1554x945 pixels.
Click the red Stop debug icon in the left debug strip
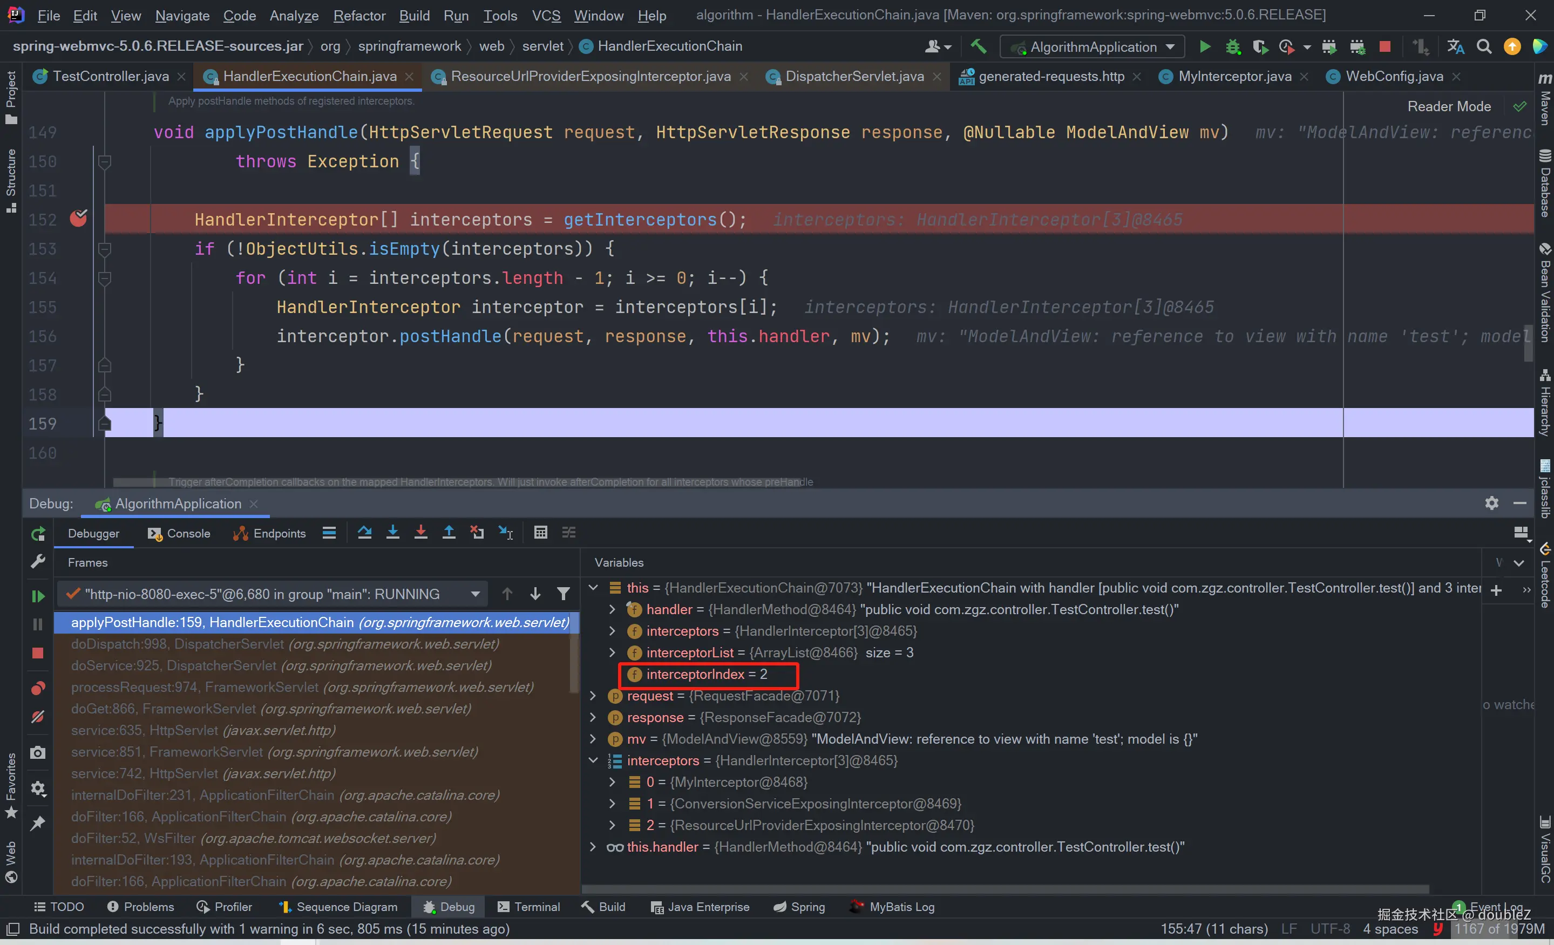tap(38, 653)
